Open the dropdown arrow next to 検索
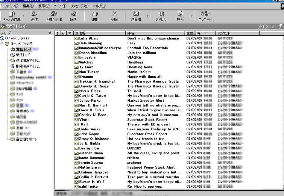 191,16
